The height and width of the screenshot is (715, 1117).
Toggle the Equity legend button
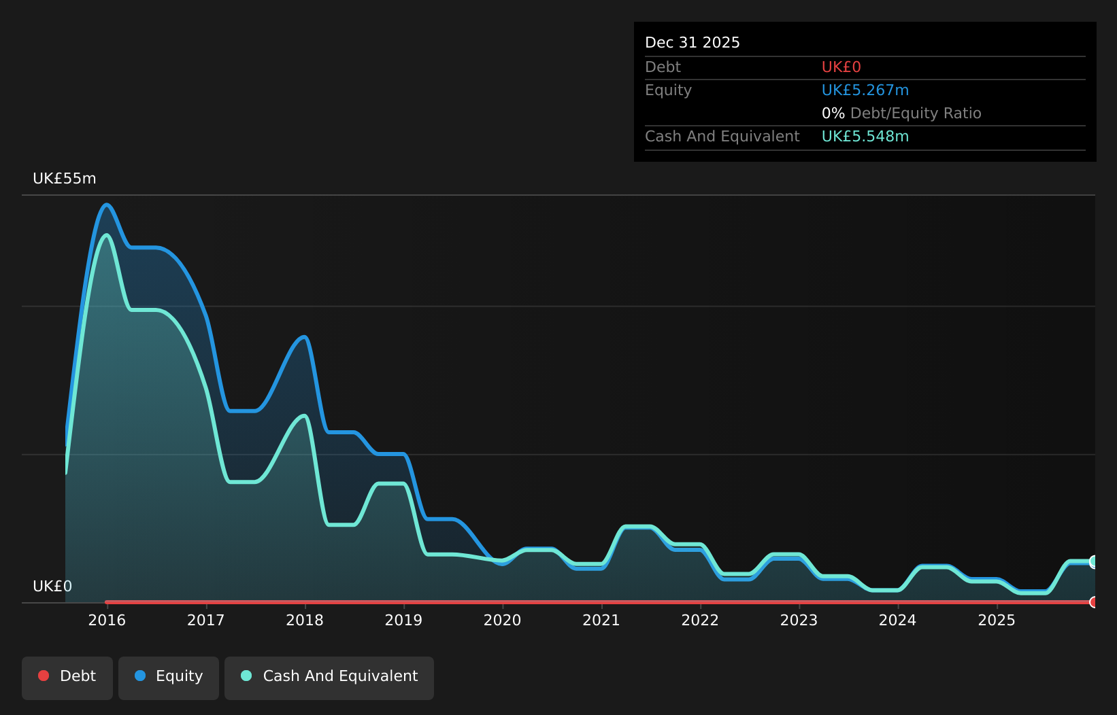(x=169, y=678)
